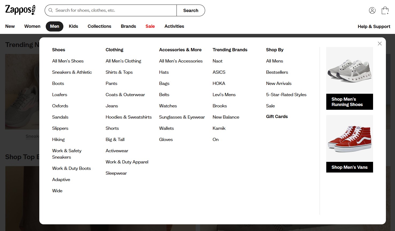The height and width of the screenshot is (231, 395).
Task: Open the Pants category
Action: [x=111, y=83]
